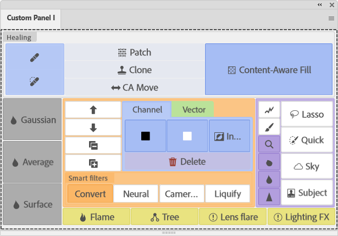Click the zigzag line icon

click(x=269, y=110)
